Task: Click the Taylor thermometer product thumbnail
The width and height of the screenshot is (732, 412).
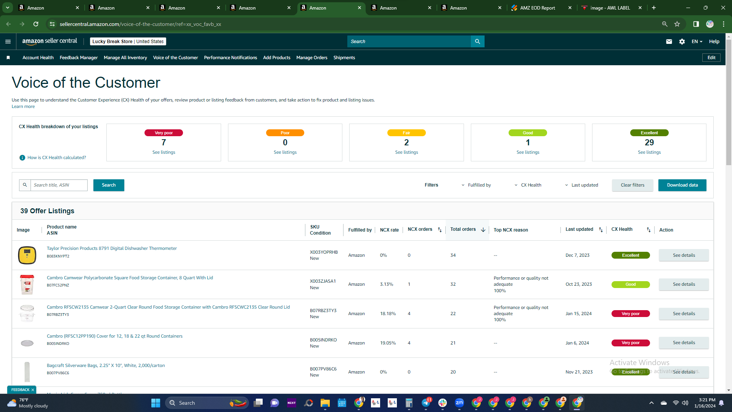Action: click(27, 255)
